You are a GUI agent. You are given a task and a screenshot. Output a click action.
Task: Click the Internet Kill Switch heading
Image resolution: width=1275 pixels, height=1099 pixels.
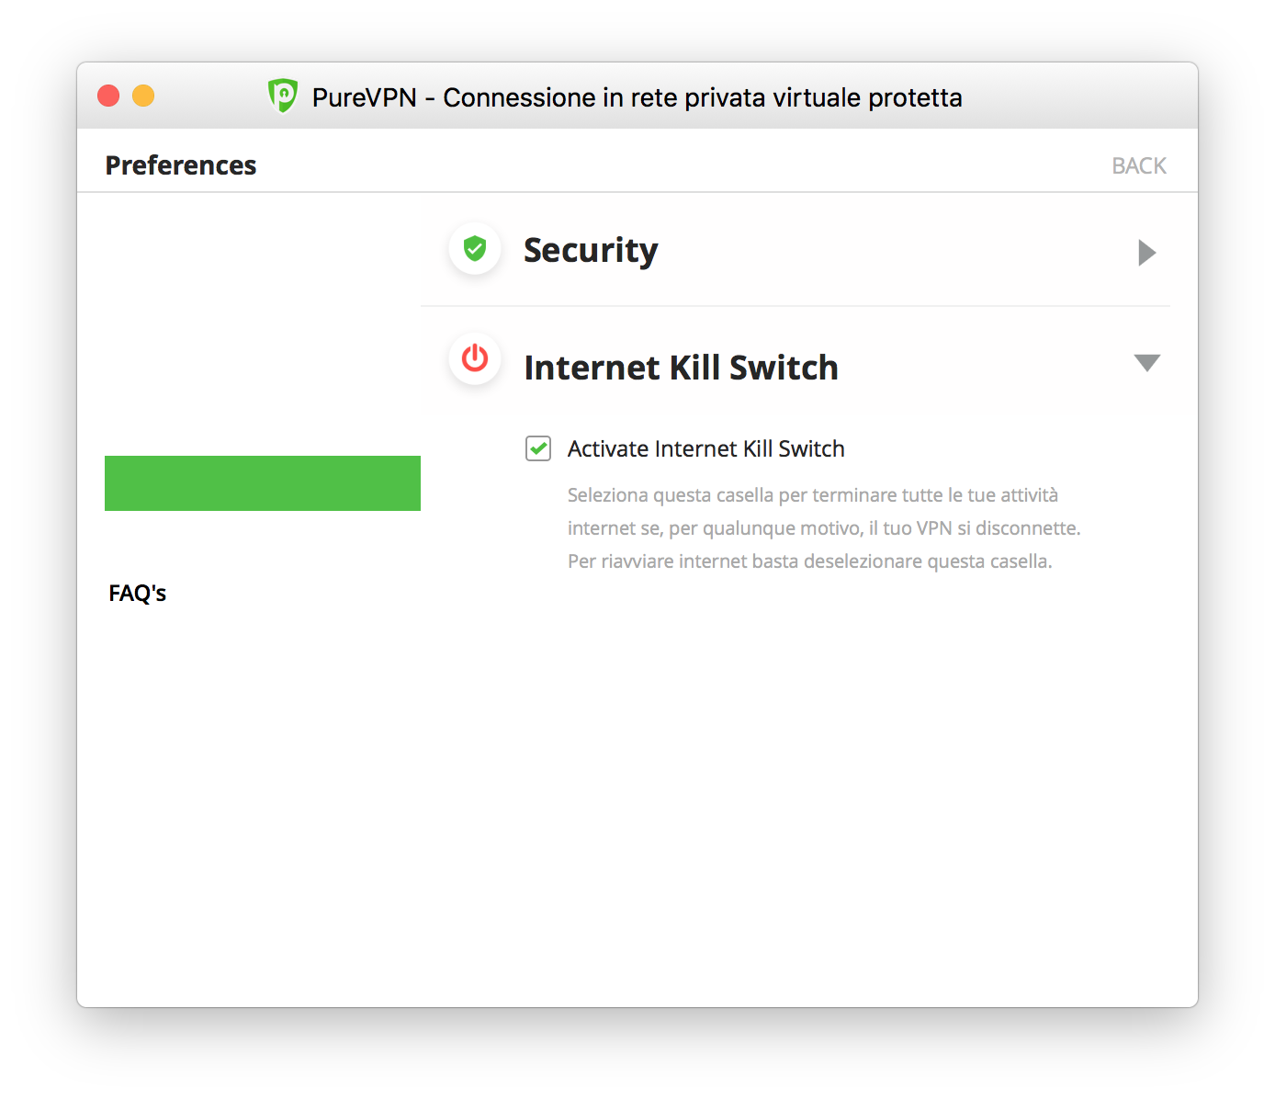click(681, 368)
